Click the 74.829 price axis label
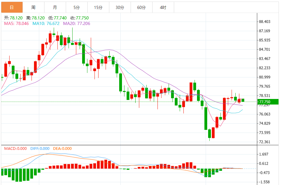Image resolution: width=281 pixels, height=185 pixels. pyautogui.click(x=265, y=123)
